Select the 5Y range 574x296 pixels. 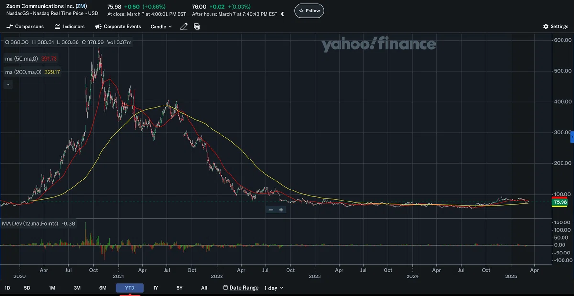coord(179,288)
